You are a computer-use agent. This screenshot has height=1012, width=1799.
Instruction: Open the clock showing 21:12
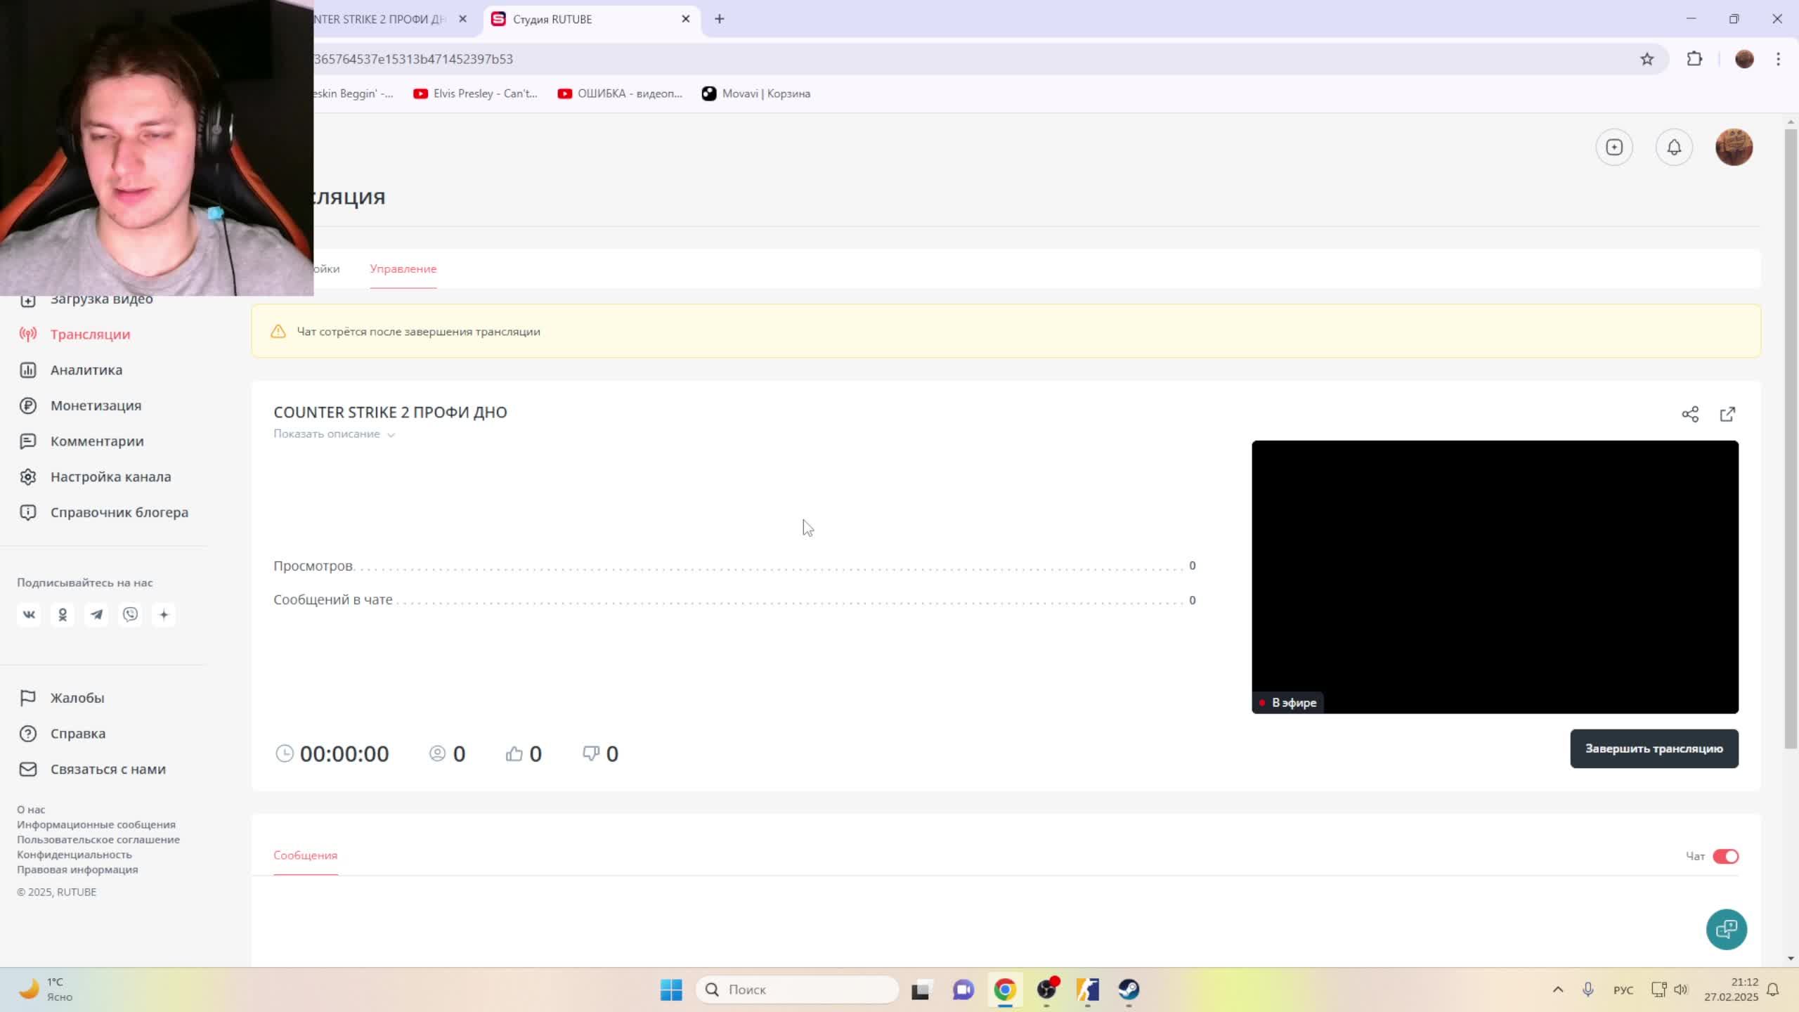(x=1731, y=990)
